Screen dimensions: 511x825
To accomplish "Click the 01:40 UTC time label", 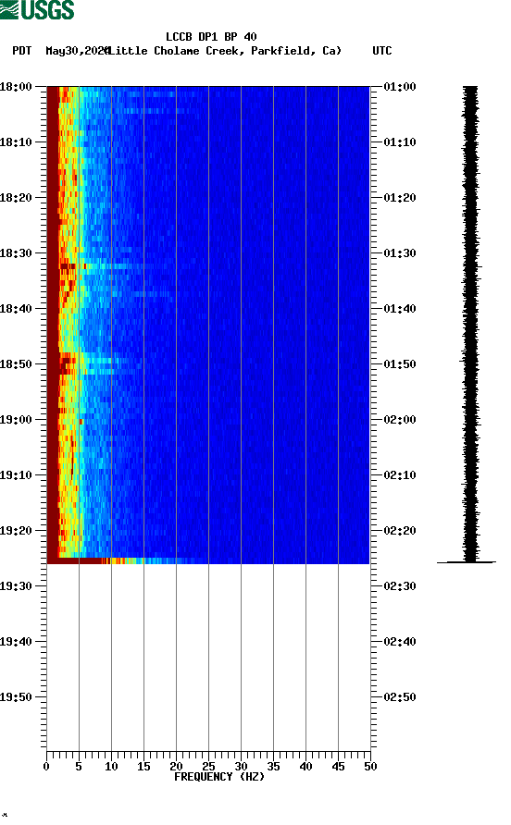I will point(400,309).
